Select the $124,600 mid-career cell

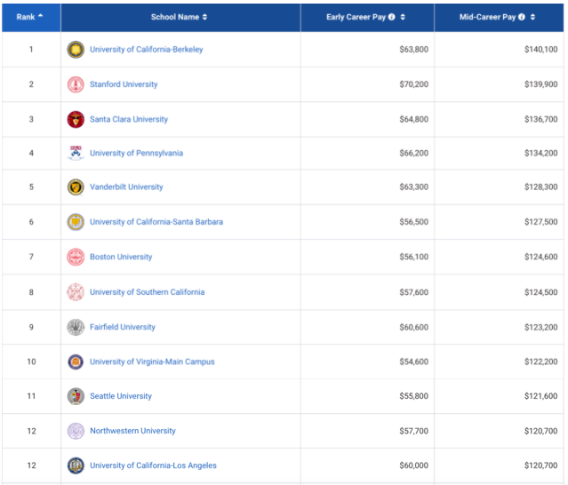tap(500, 257)
